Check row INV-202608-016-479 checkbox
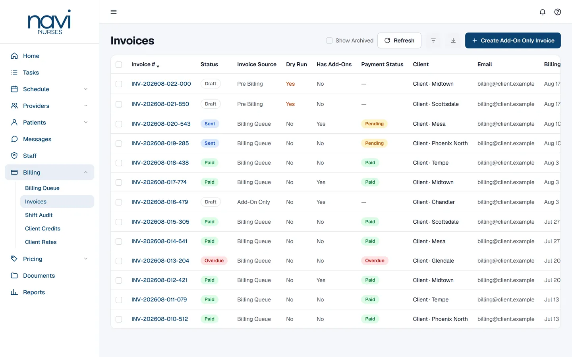This screenshot has height=357, width=572. click(x=119, y=202)
